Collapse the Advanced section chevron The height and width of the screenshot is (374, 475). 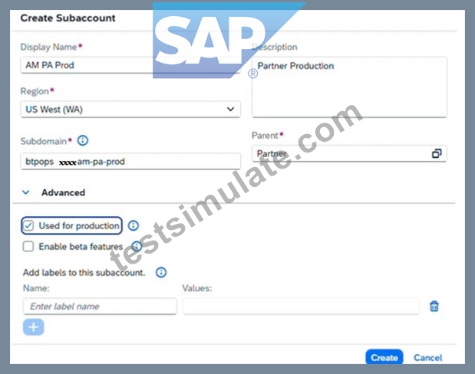(x=26, y=192)
